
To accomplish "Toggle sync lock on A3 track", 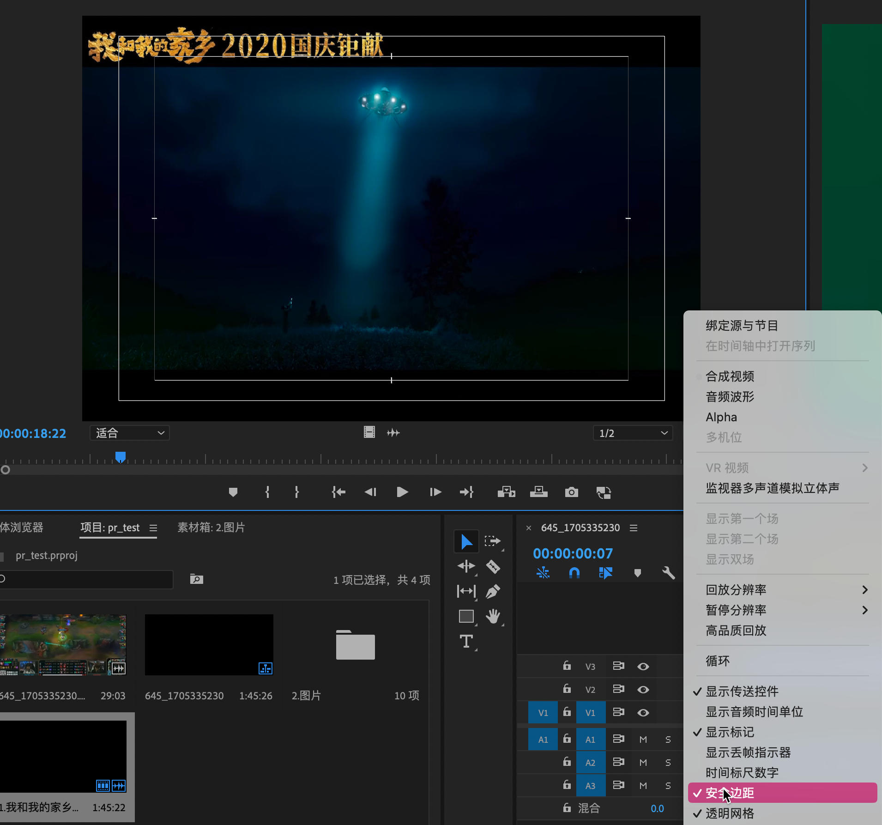I will pyautogui.click(x=618, y=785).
